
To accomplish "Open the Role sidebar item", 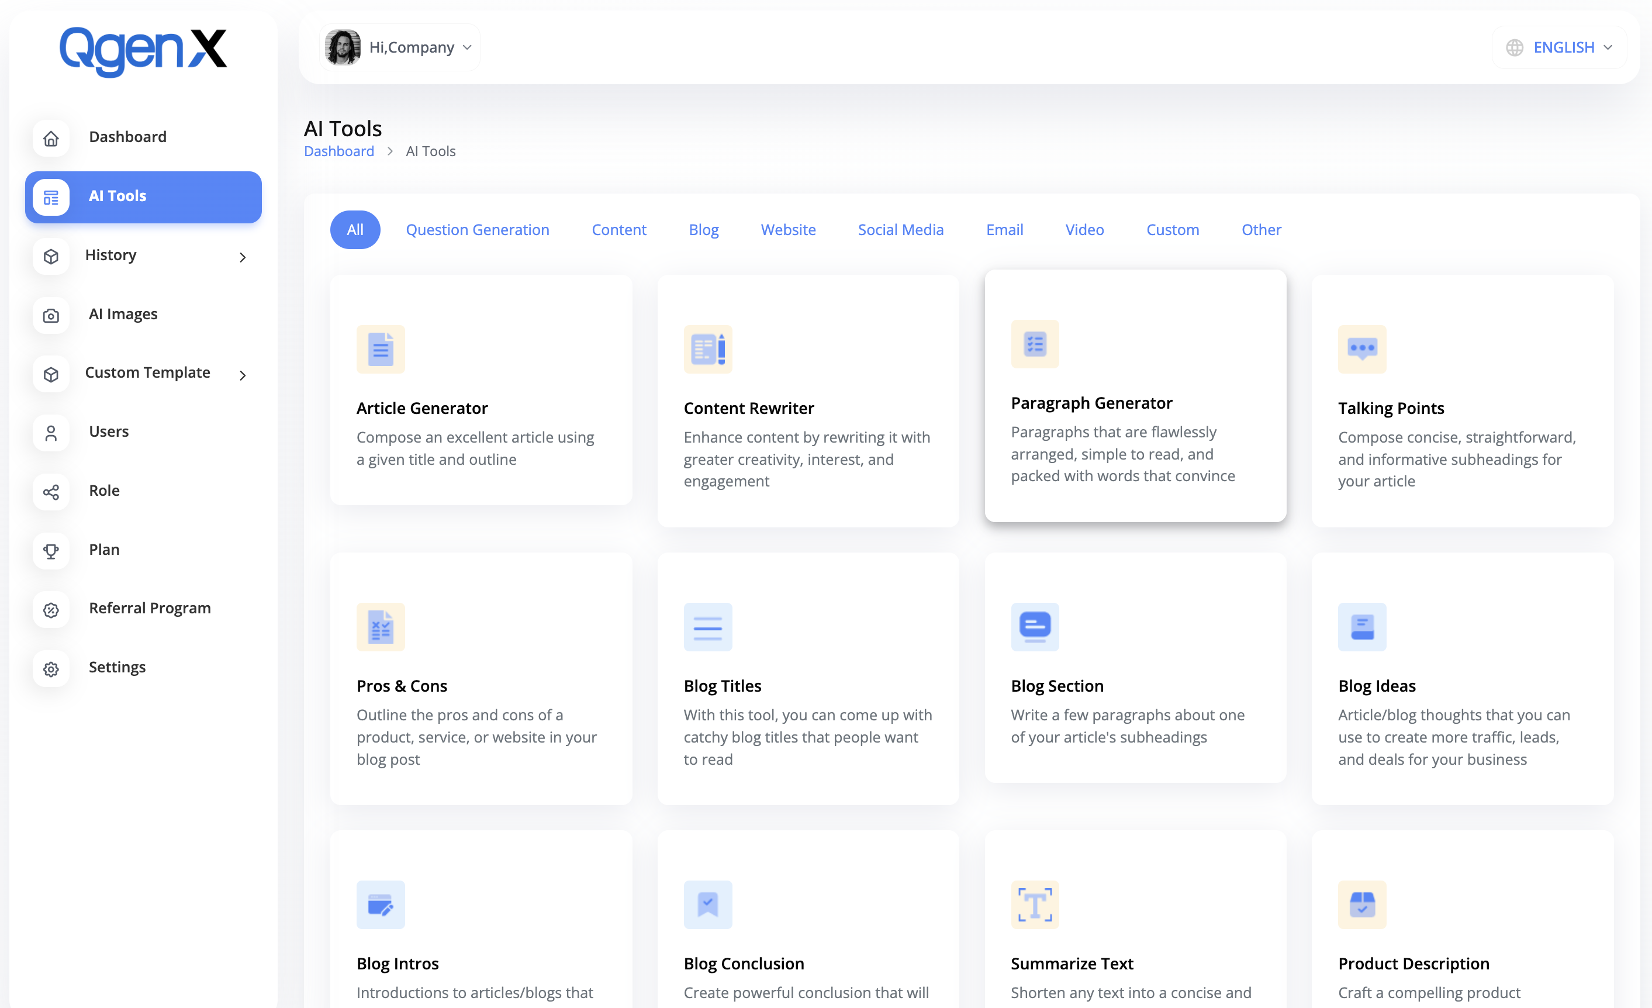I will click(143, 492).
